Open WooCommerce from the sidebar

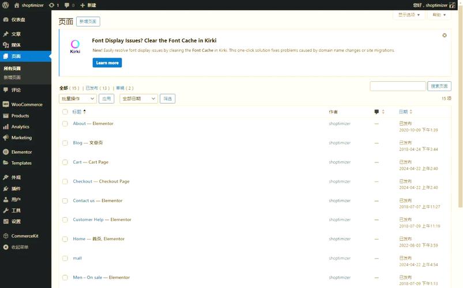[27, 104]
